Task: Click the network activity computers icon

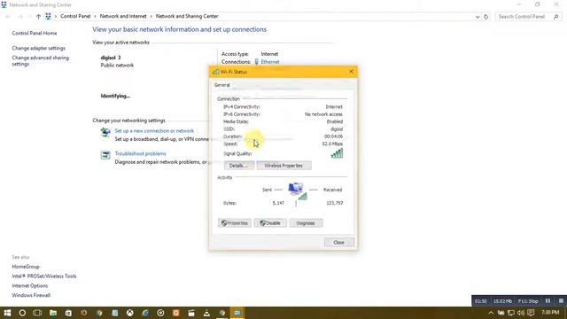Action: click(x=297, y=191)
